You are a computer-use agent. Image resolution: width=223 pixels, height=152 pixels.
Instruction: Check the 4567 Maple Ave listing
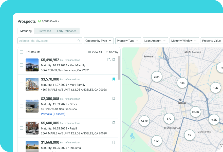22,84
